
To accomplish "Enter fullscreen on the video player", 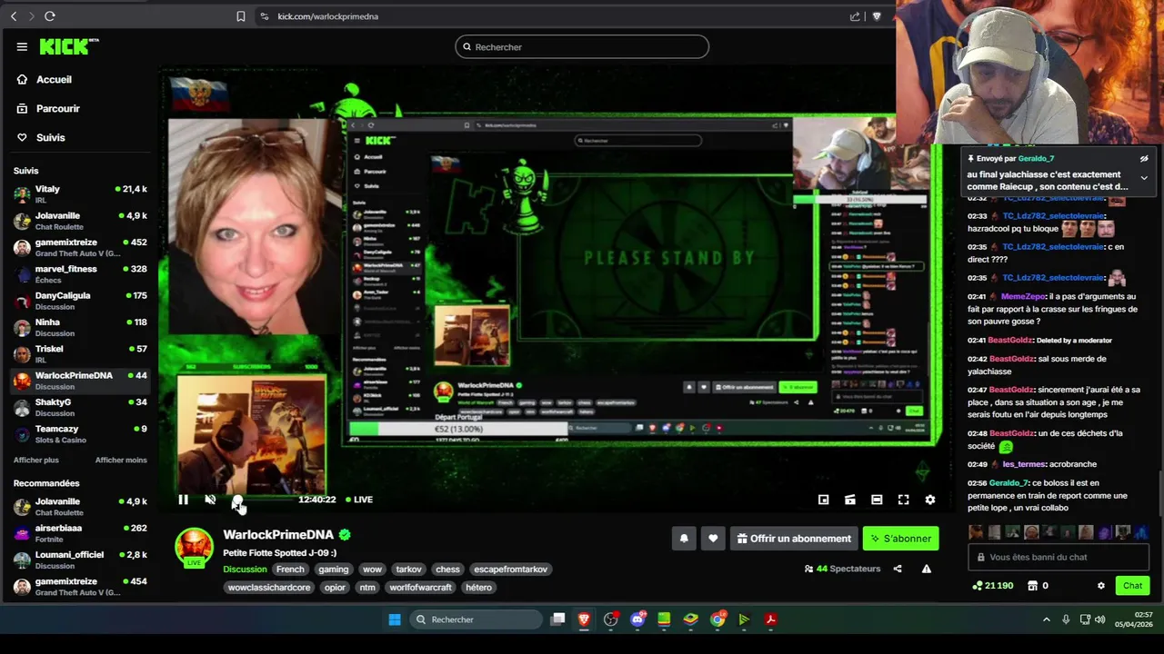I will 903,500.
